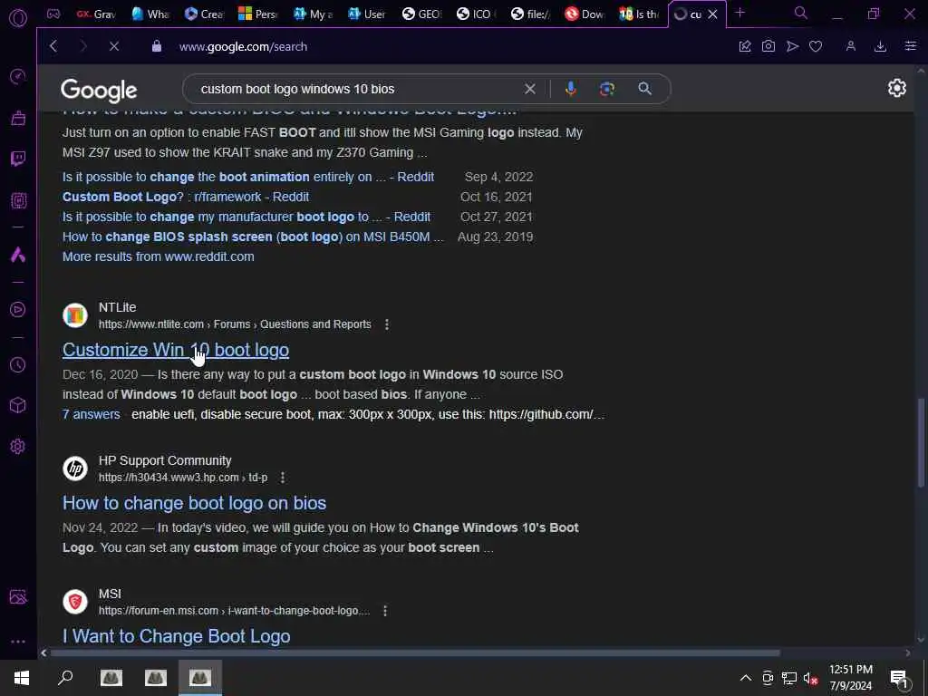The image size is (928, 696).
Task: Click the vertical page scrollbar thumb
Action: click(x=921, y=442)
